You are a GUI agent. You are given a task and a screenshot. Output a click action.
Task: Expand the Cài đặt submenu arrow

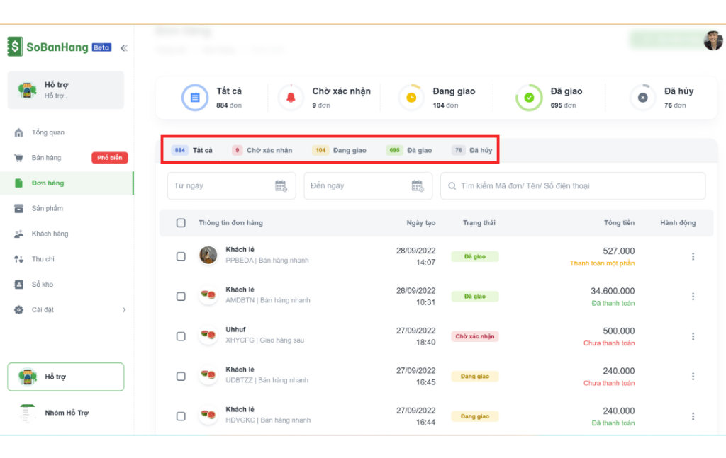(x=124, y=310)
